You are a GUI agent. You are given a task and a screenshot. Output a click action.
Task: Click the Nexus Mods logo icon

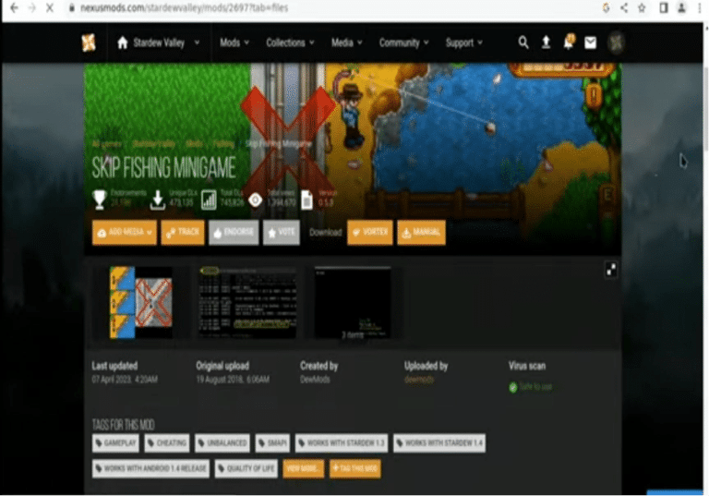(x=89, y=42)
